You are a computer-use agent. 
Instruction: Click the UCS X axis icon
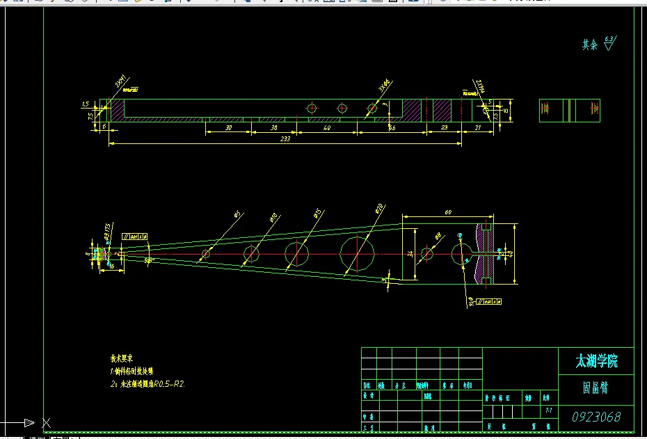pos(27,422)
